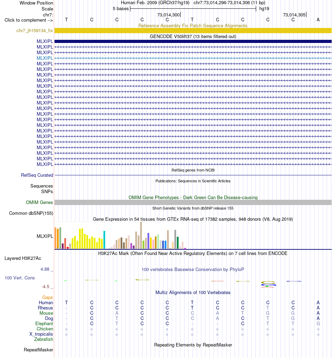This screenshot has height=358, width=332.
Task: Select the light-blue MLXIPL transcript label
Action: [45, 58]
